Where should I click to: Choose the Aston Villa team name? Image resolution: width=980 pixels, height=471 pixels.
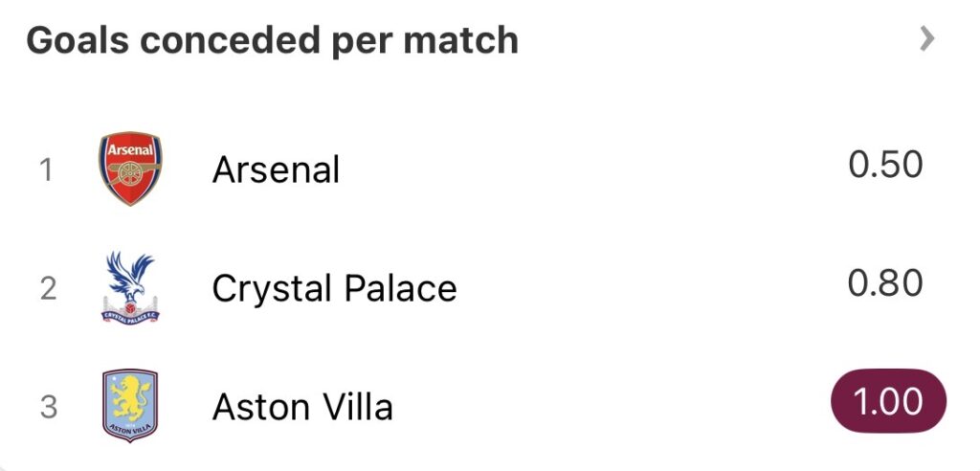click(302, 407)
